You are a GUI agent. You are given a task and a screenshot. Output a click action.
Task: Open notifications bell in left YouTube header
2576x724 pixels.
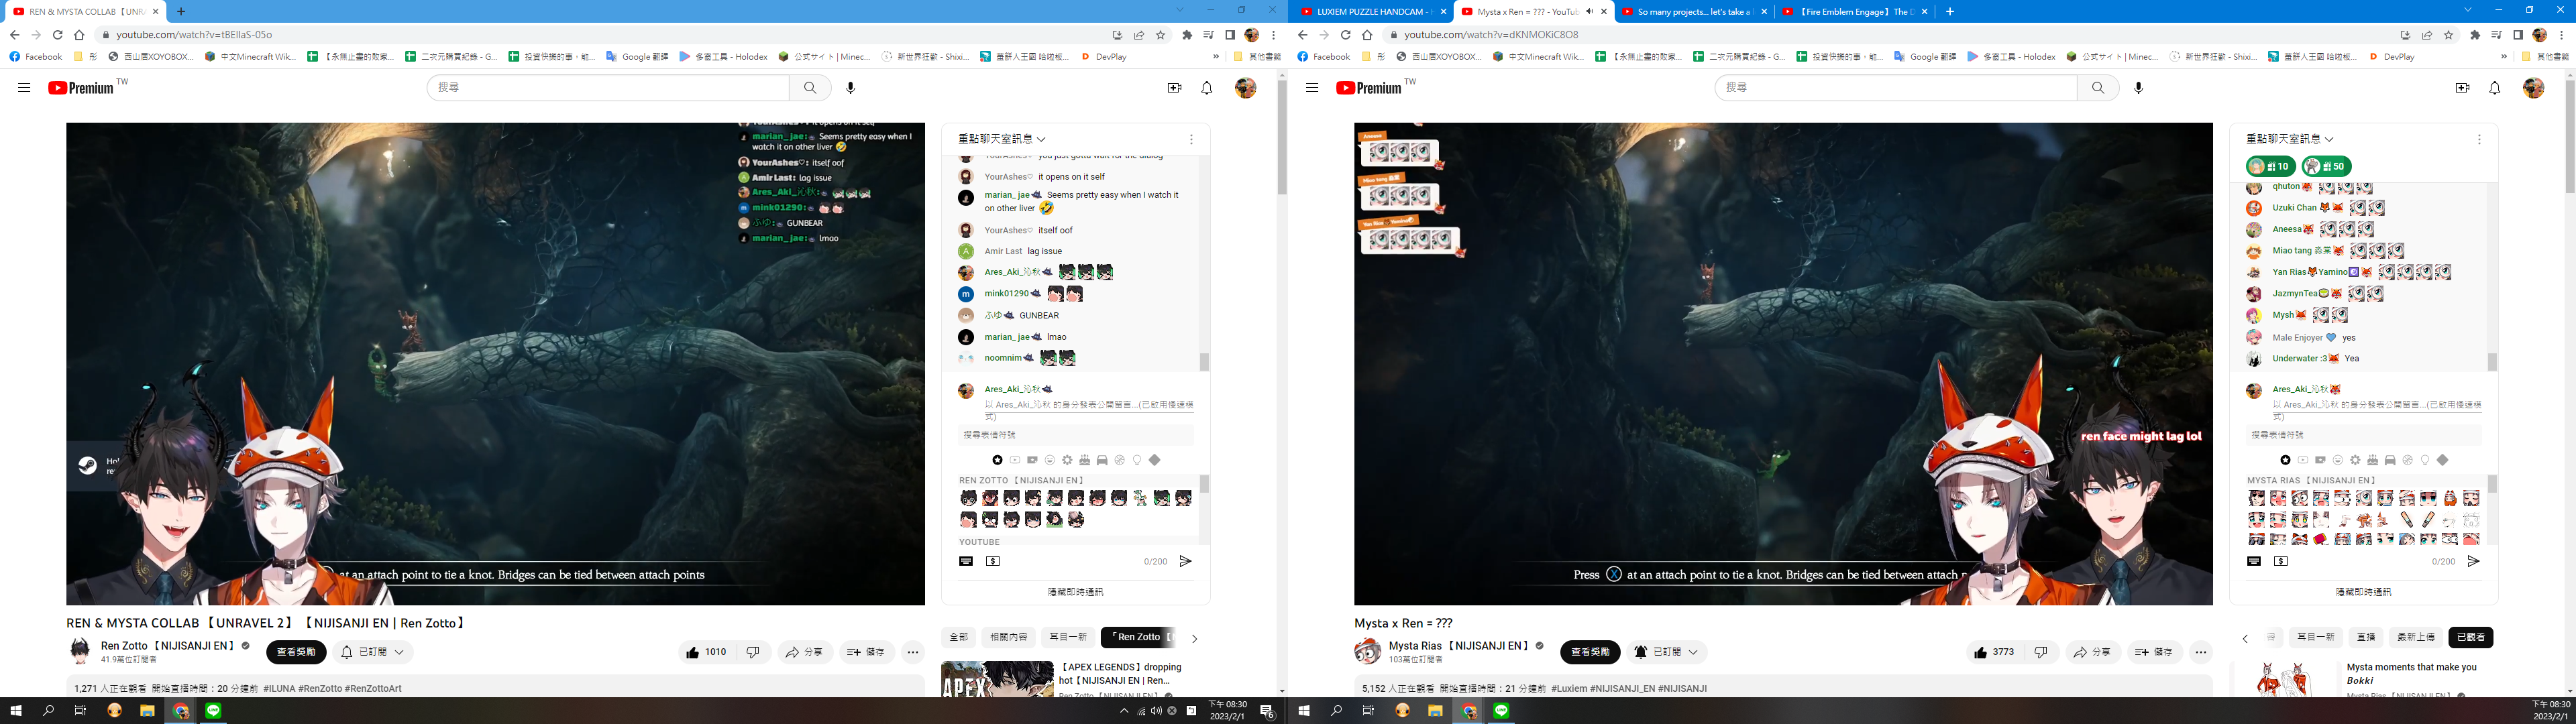point(1207,88)
